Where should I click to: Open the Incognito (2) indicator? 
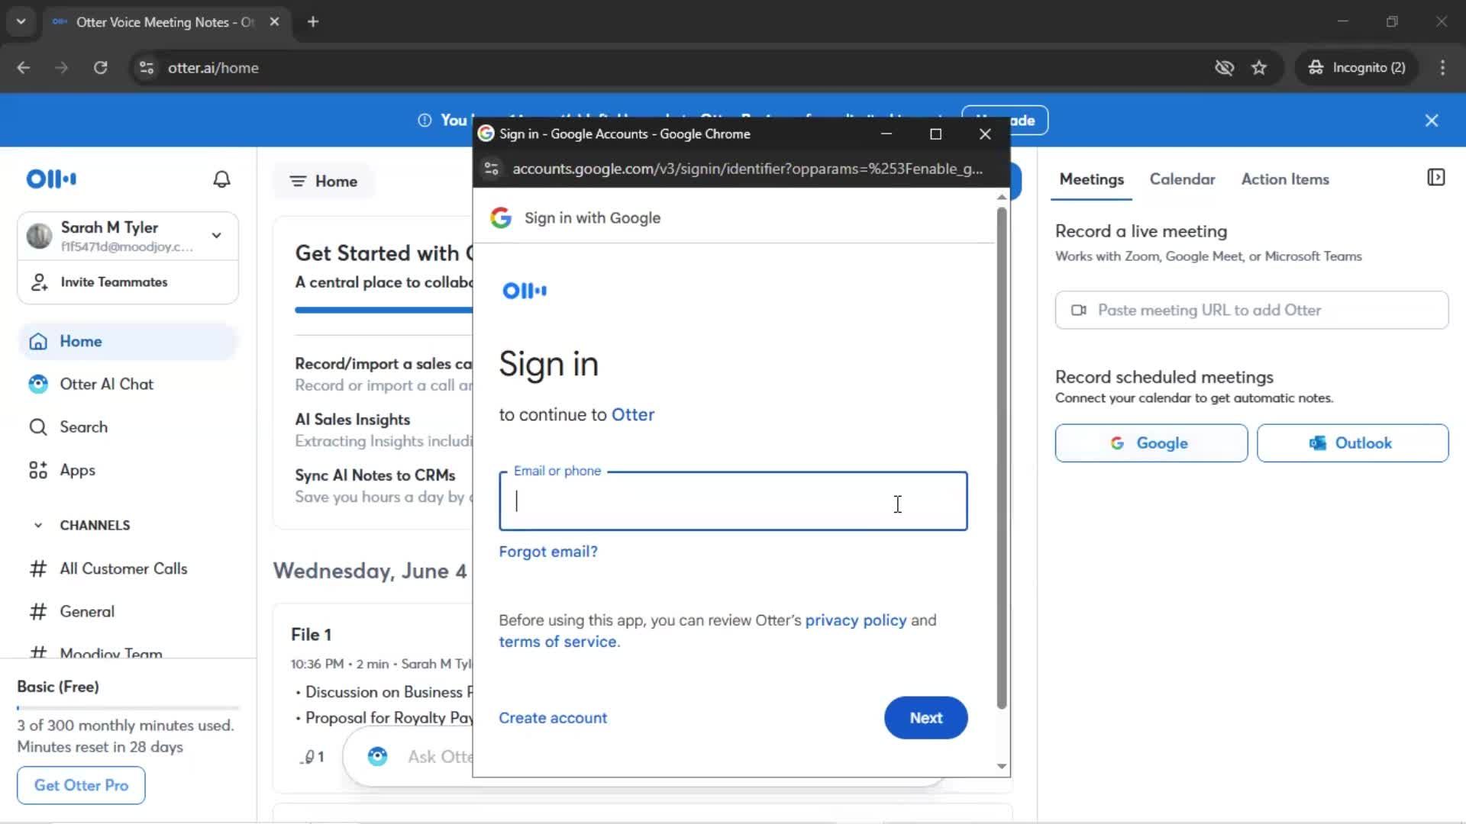1356,68
